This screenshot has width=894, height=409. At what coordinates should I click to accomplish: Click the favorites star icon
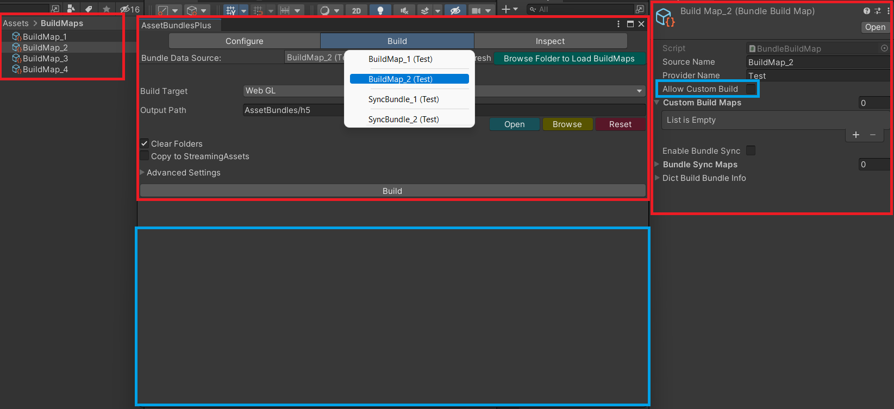pos(107,9)
